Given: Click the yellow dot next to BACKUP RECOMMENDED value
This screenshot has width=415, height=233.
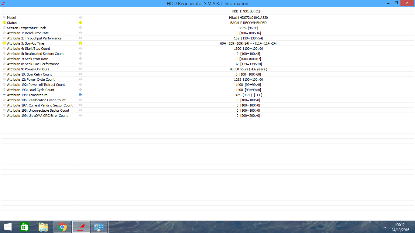Looking at the screenshot, I should pyautogui.click(x=81, y=23).
